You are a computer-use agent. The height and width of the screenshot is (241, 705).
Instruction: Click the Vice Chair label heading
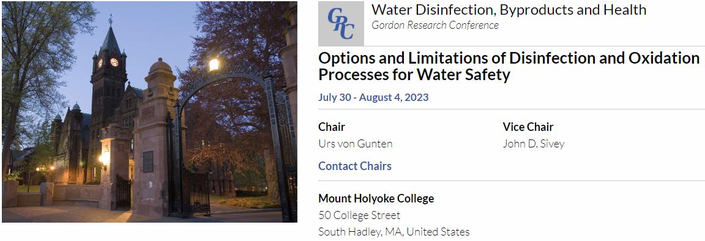[528, 127]
